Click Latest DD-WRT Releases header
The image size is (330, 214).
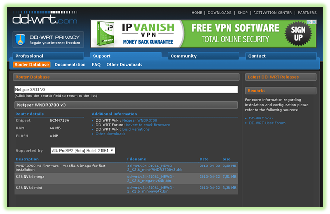281,77
